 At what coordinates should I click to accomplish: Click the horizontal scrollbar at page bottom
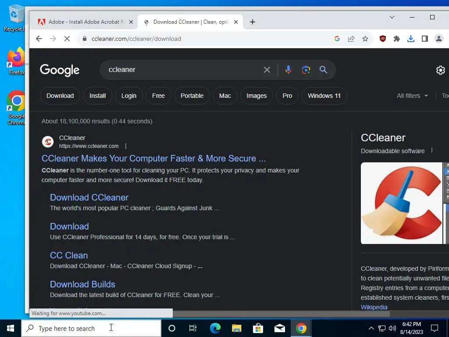click(x=281, y=314)
